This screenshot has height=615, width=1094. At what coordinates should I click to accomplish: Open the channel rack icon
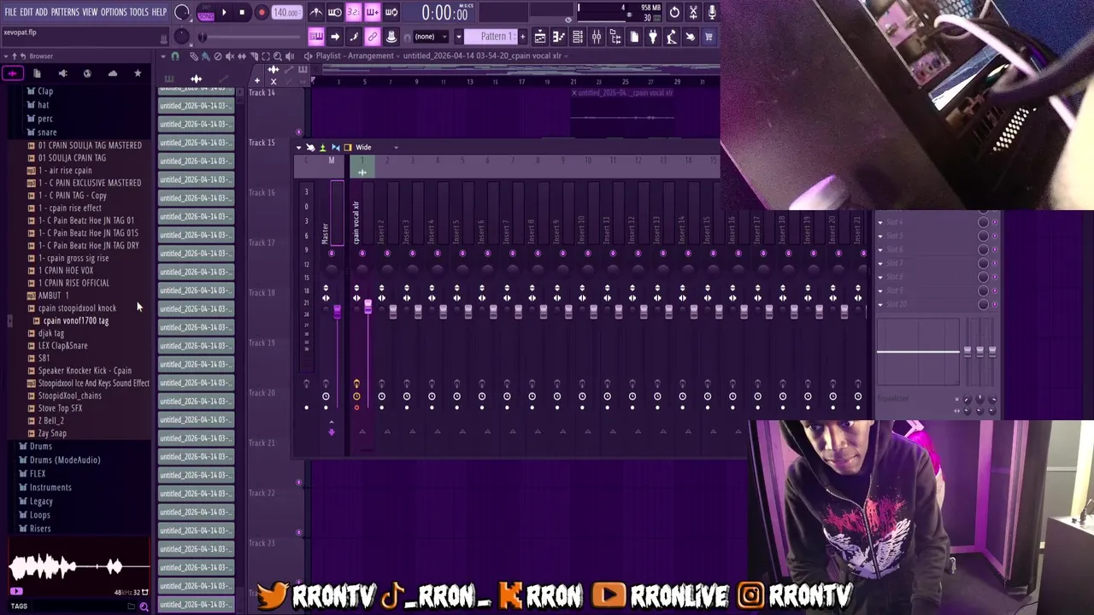[x=578, y=37]
